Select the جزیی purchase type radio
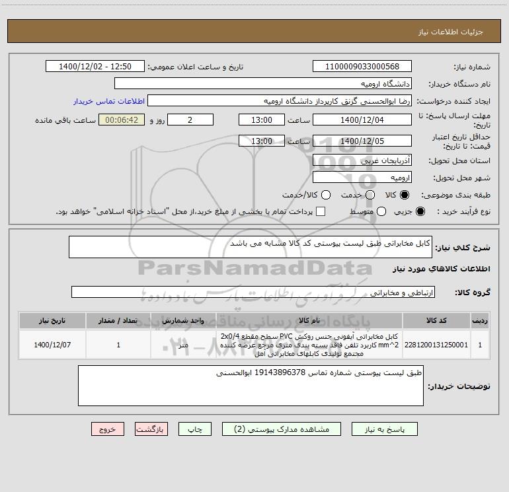The height and width of the screenshot is (492, 509). click(x=420, y=211)
